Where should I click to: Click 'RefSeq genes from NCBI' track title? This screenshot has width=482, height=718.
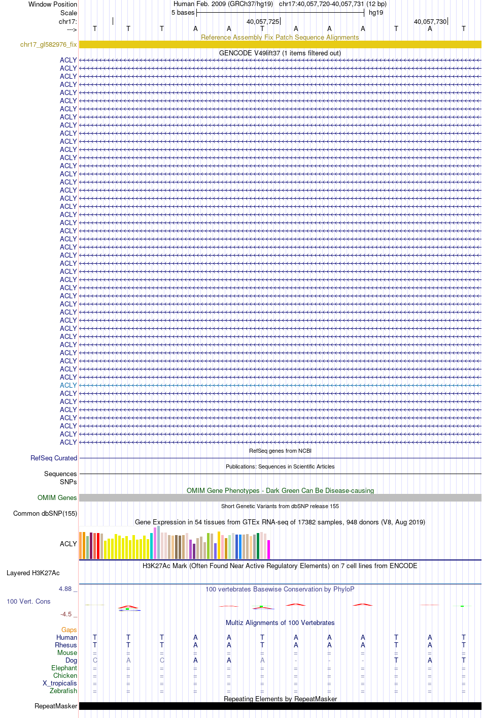(x=280, y=451)
